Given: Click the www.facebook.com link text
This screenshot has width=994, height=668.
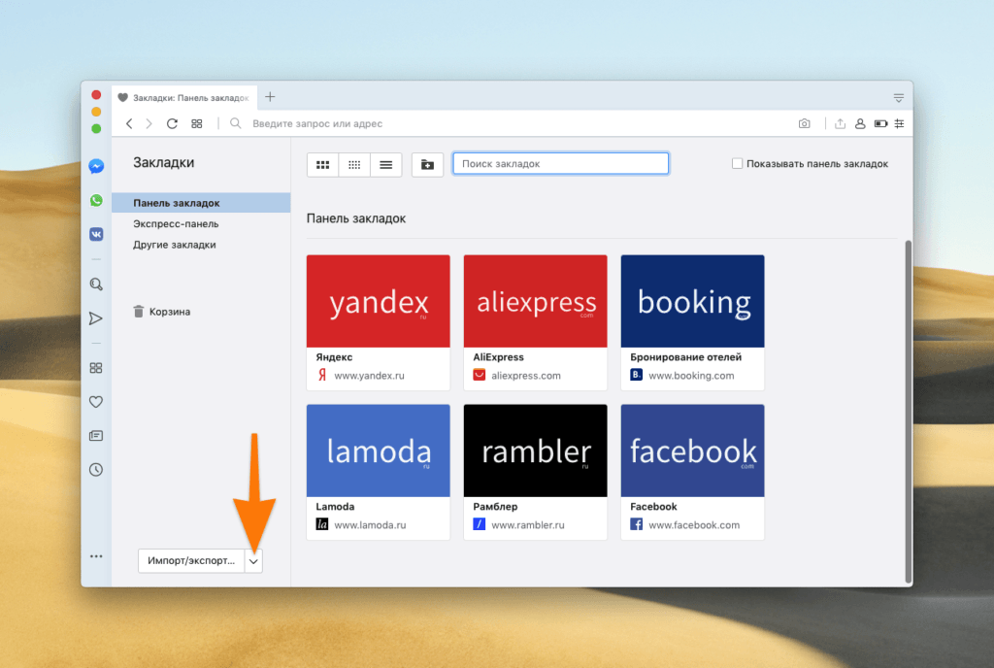Looking at the screenshot, I should pos(694,524).
